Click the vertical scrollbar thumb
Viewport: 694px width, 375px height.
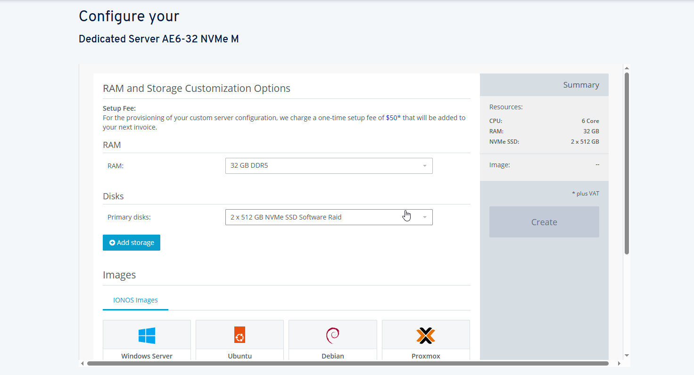[627, 163]
